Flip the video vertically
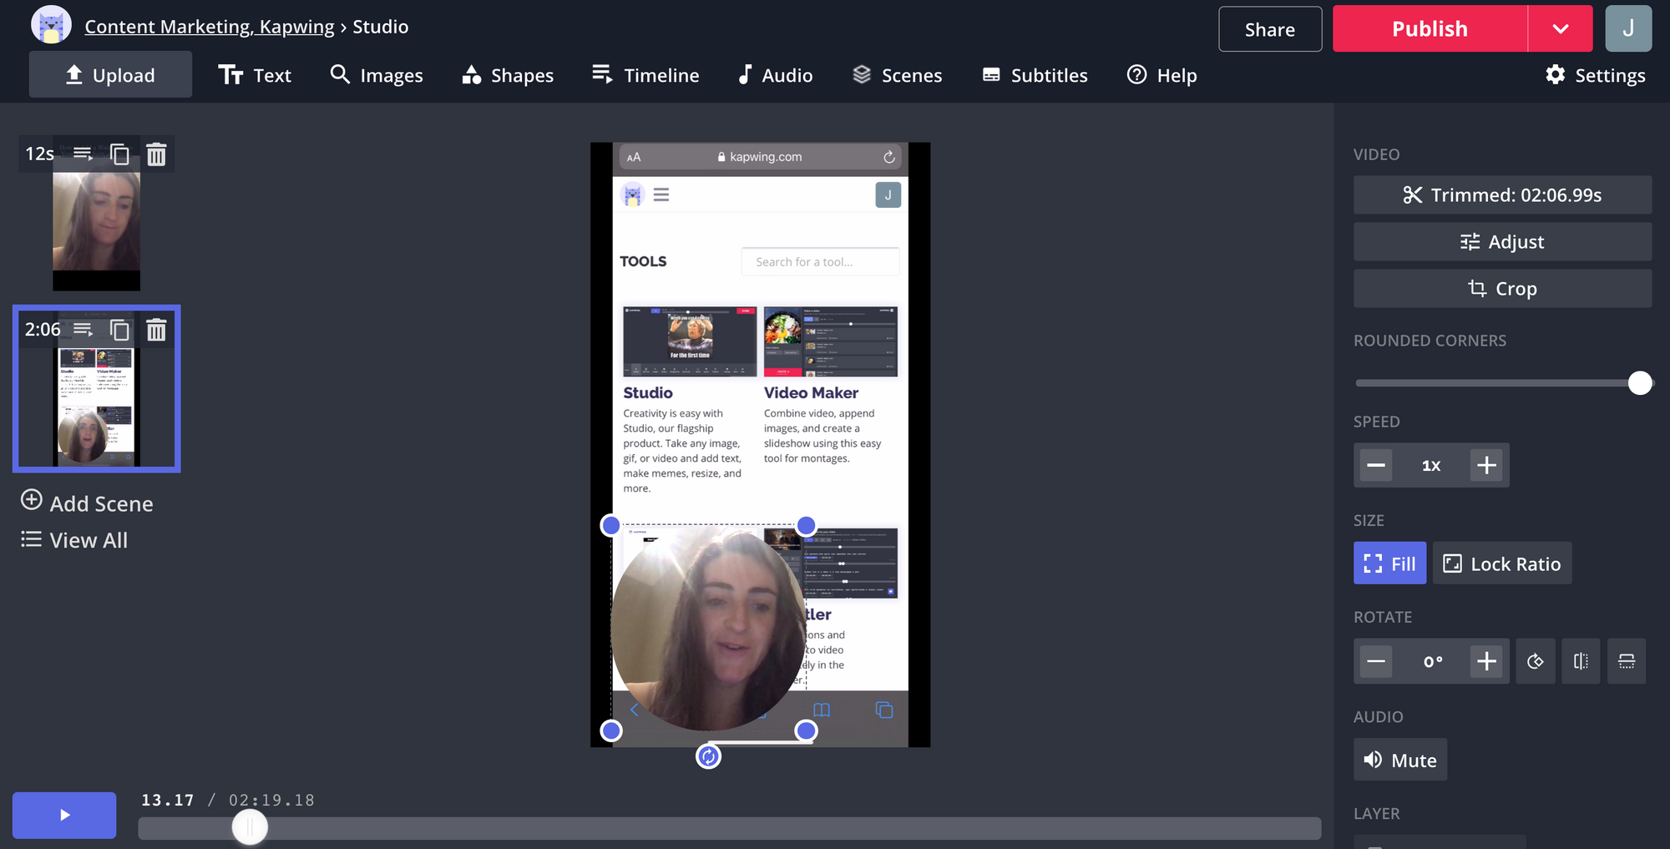 [x=1626, y=661]
